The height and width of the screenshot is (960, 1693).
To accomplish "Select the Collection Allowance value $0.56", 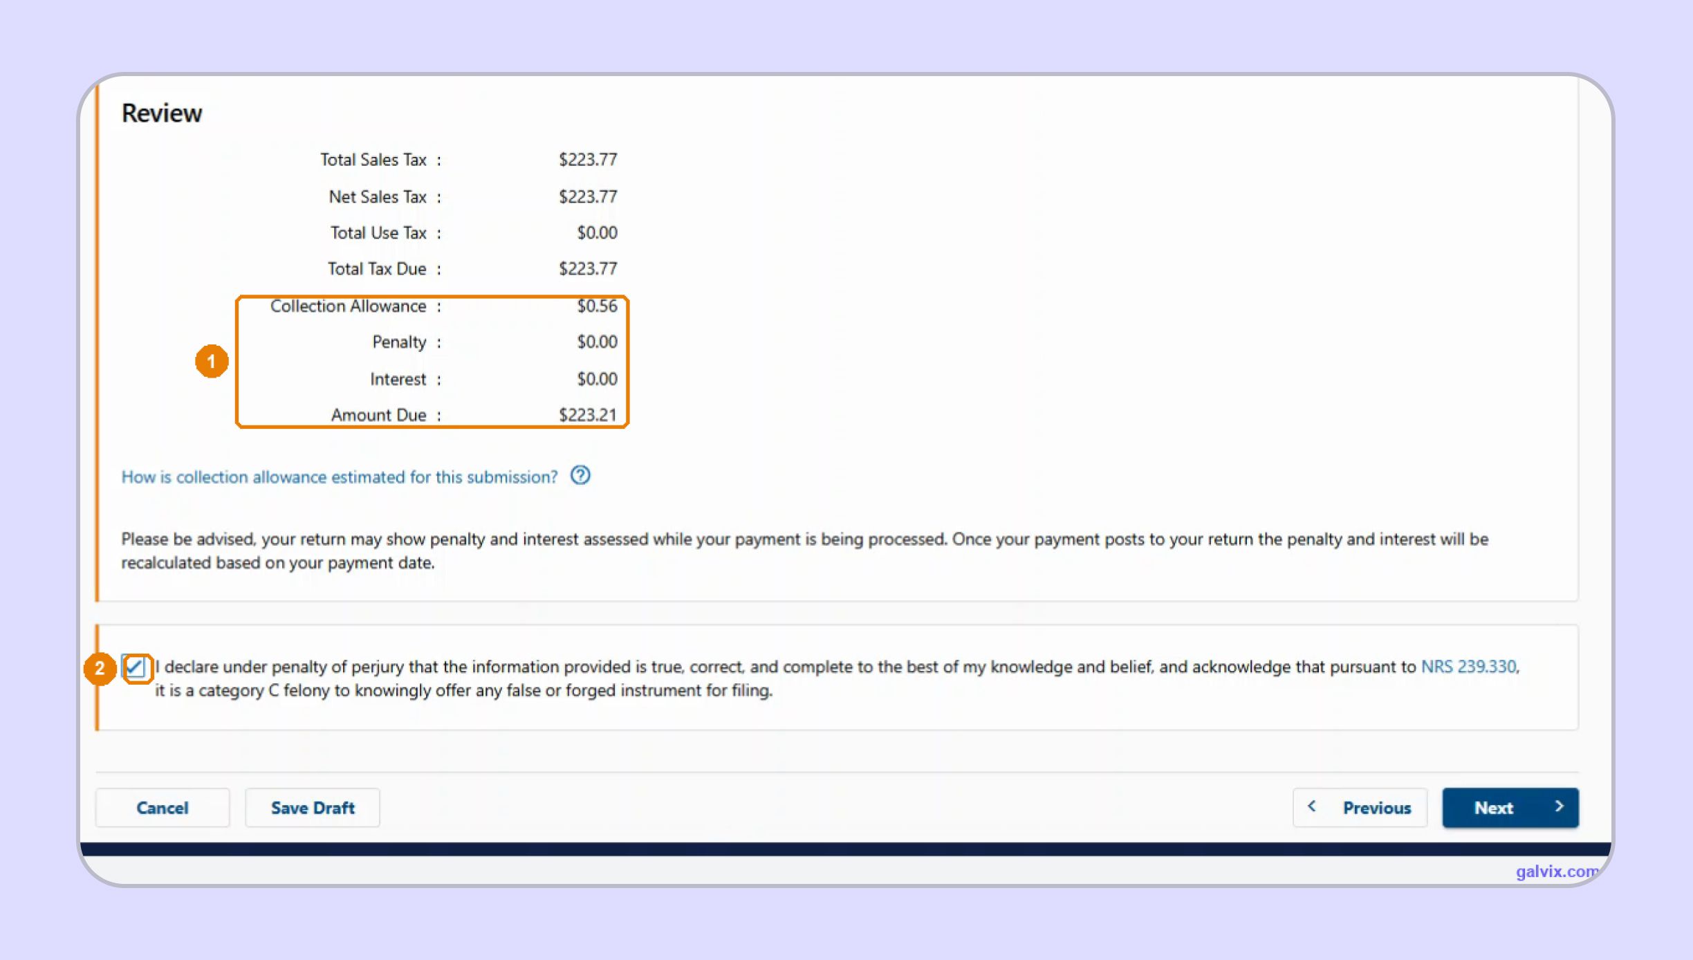I will pyautogui.click(x=597, y=306).
